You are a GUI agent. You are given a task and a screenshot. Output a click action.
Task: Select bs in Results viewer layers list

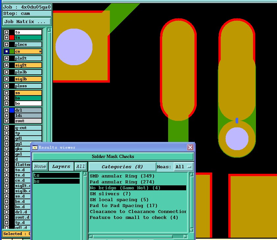[x=56, y=181]
